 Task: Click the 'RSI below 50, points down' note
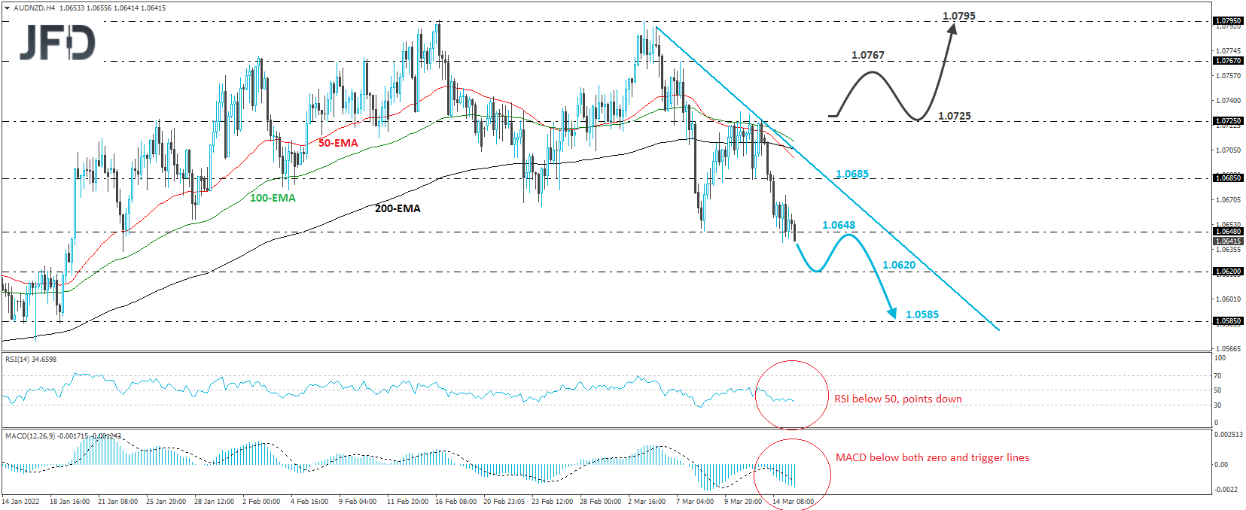coord(898,399)
